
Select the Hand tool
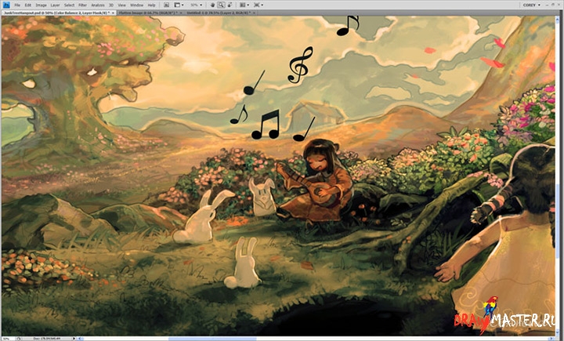pos(212,5)
